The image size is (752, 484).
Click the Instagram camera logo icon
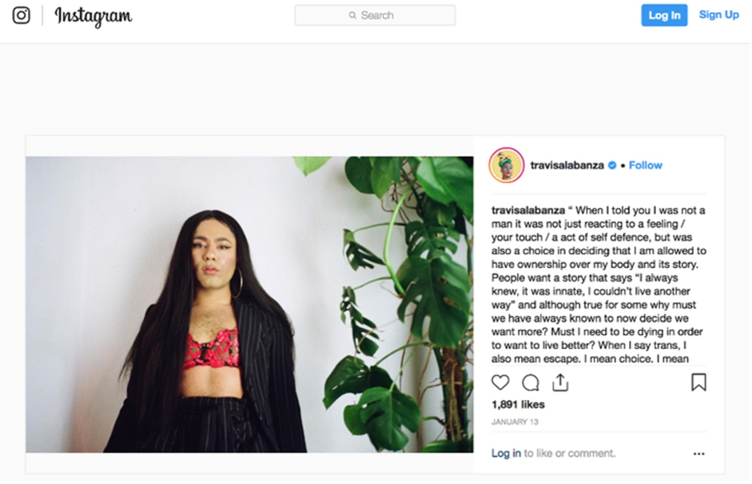tap(21, 15)
